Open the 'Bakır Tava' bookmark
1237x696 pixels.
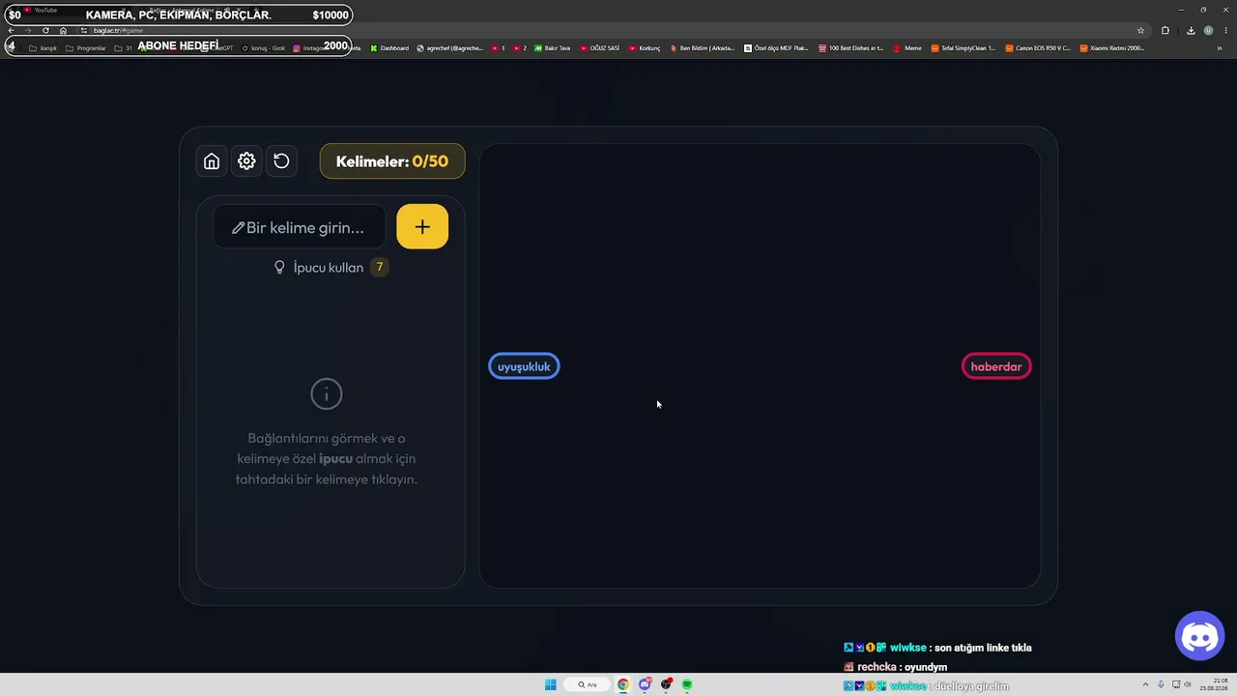click(552, 48)
